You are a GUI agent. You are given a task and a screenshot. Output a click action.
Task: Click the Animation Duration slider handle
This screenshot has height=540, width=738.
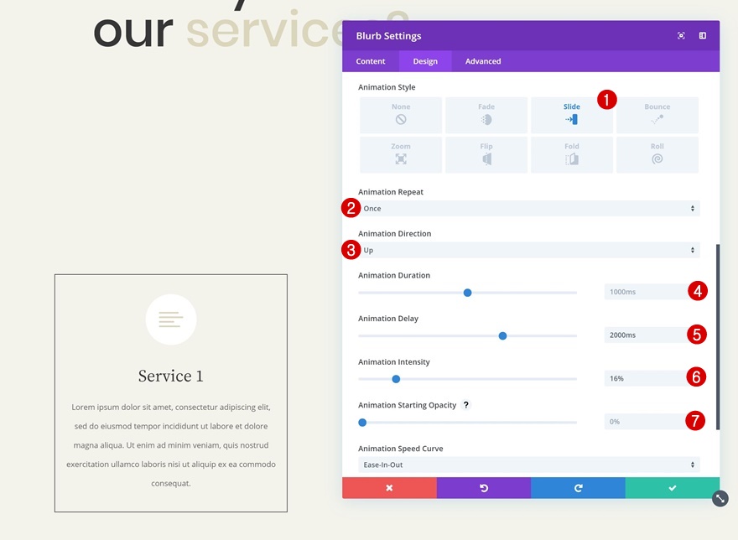click(467, 293)
